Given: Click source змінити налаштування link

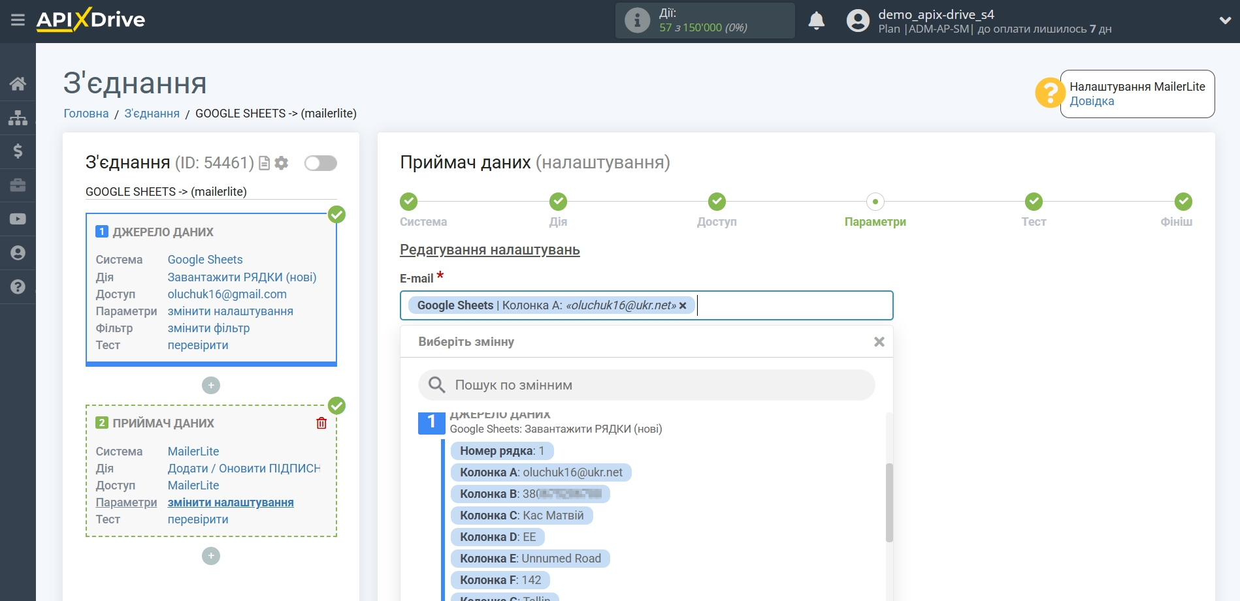Looking at the screenshot, I should [231, 311].
